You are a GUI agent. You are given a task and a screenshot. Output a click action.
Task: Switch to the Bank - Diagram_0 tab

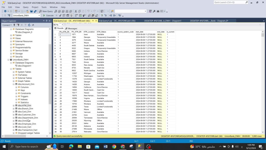209,21
